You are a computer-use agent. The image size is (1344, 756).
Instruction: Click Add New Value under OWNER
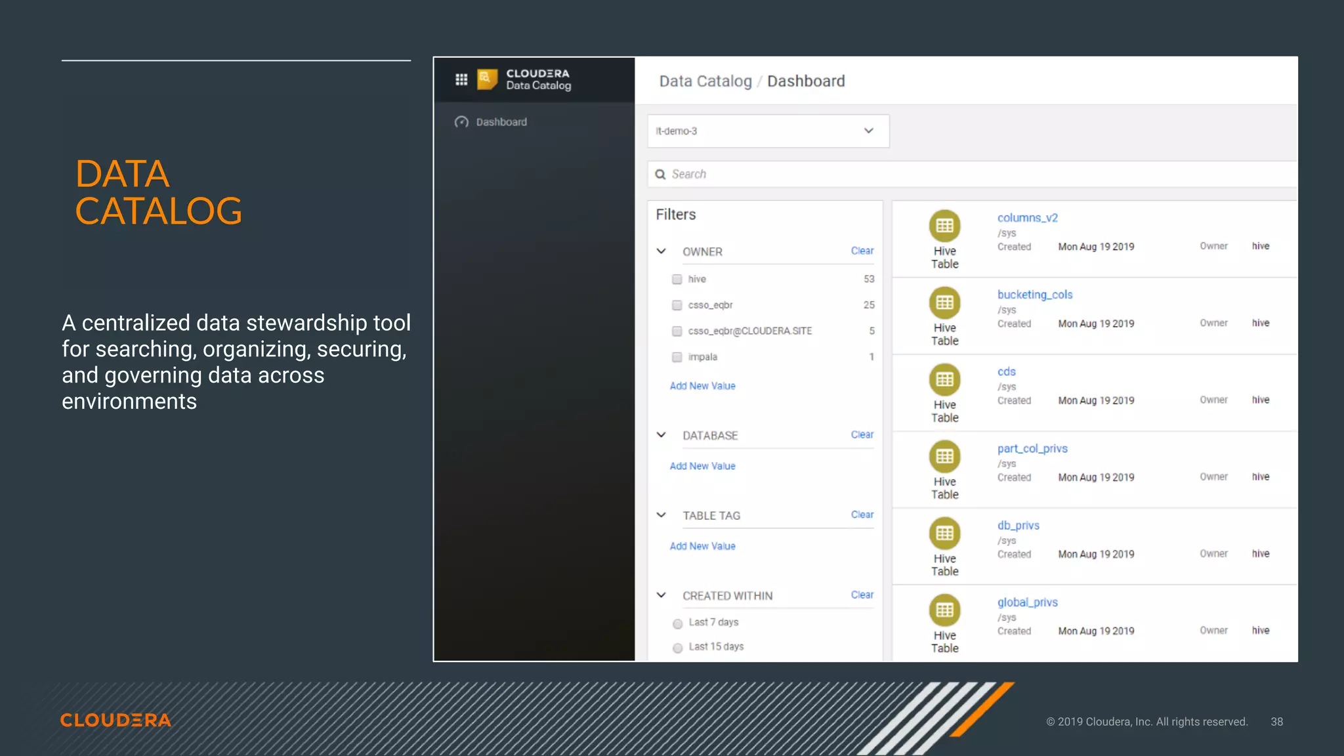tap(702, 386)
